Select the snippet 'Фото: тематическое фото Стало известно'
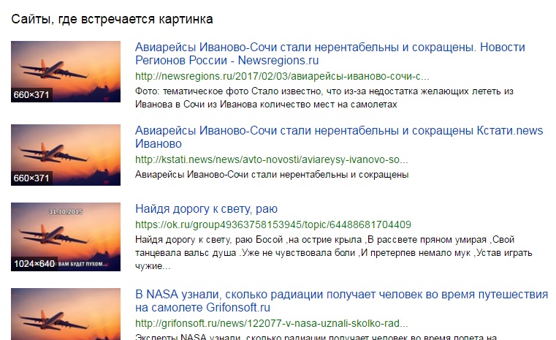This screenshot has width=556, height=340. (x=324, y=98)
